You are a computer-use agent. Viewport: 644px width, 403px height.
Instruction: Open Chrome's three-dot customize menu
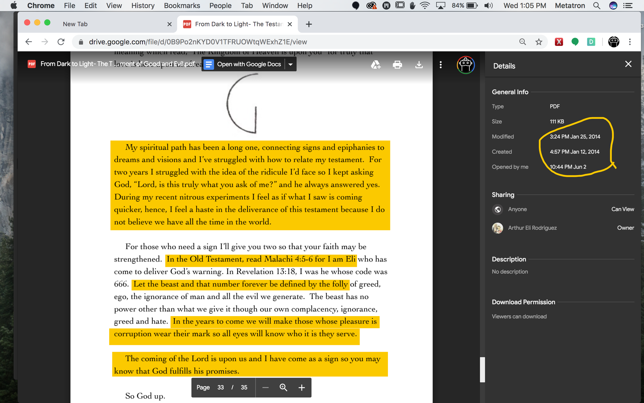pos(630,42)
